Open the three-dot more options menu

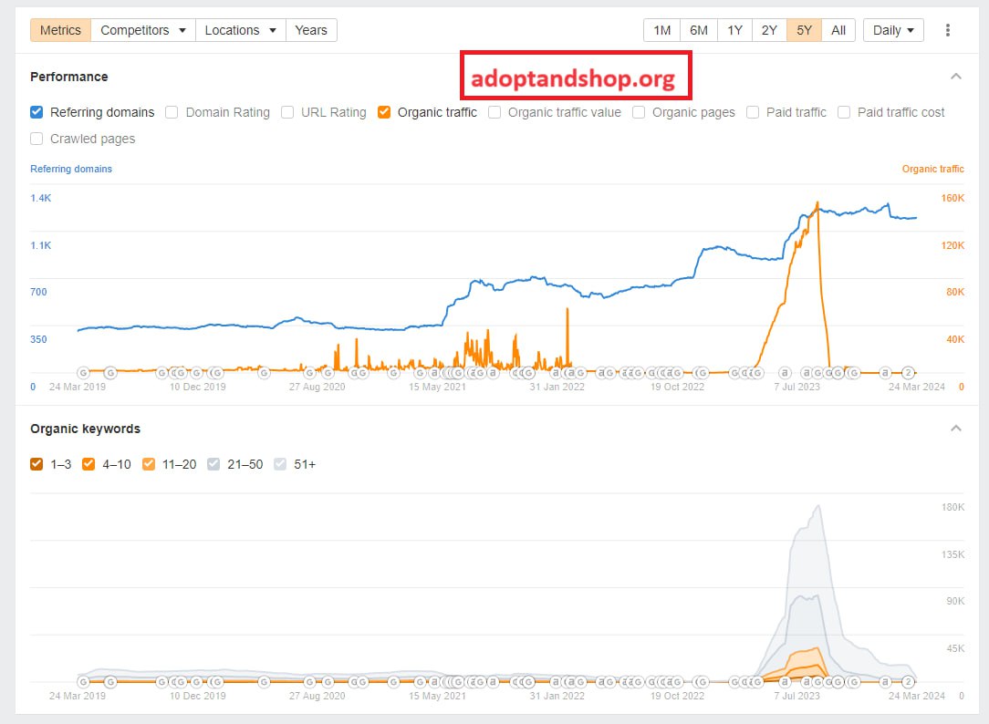coord(947,30)
